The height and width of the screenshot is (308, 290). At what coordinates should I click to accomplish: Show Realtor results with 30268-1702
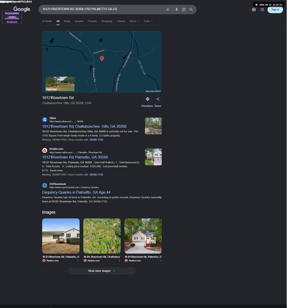(96, 174)
